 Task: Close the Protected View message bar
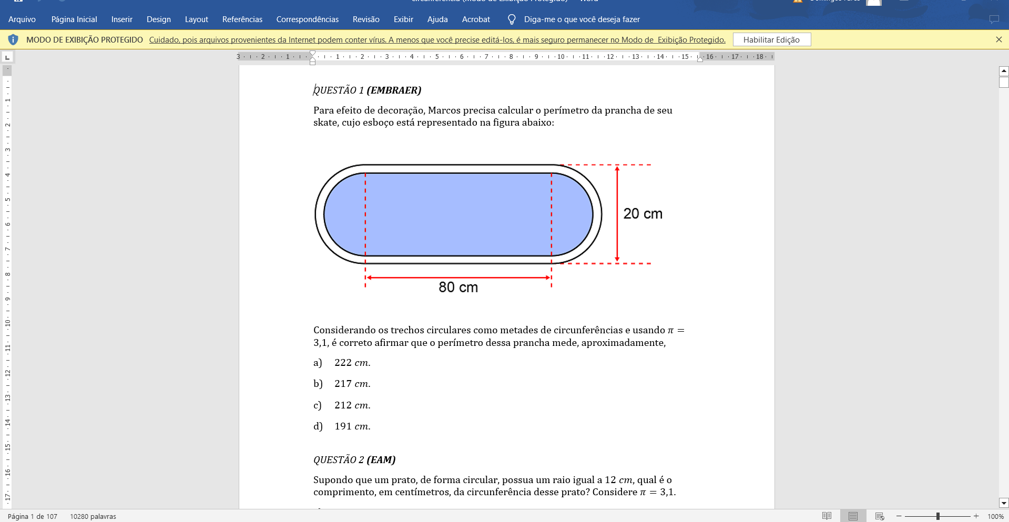(999, 39)
